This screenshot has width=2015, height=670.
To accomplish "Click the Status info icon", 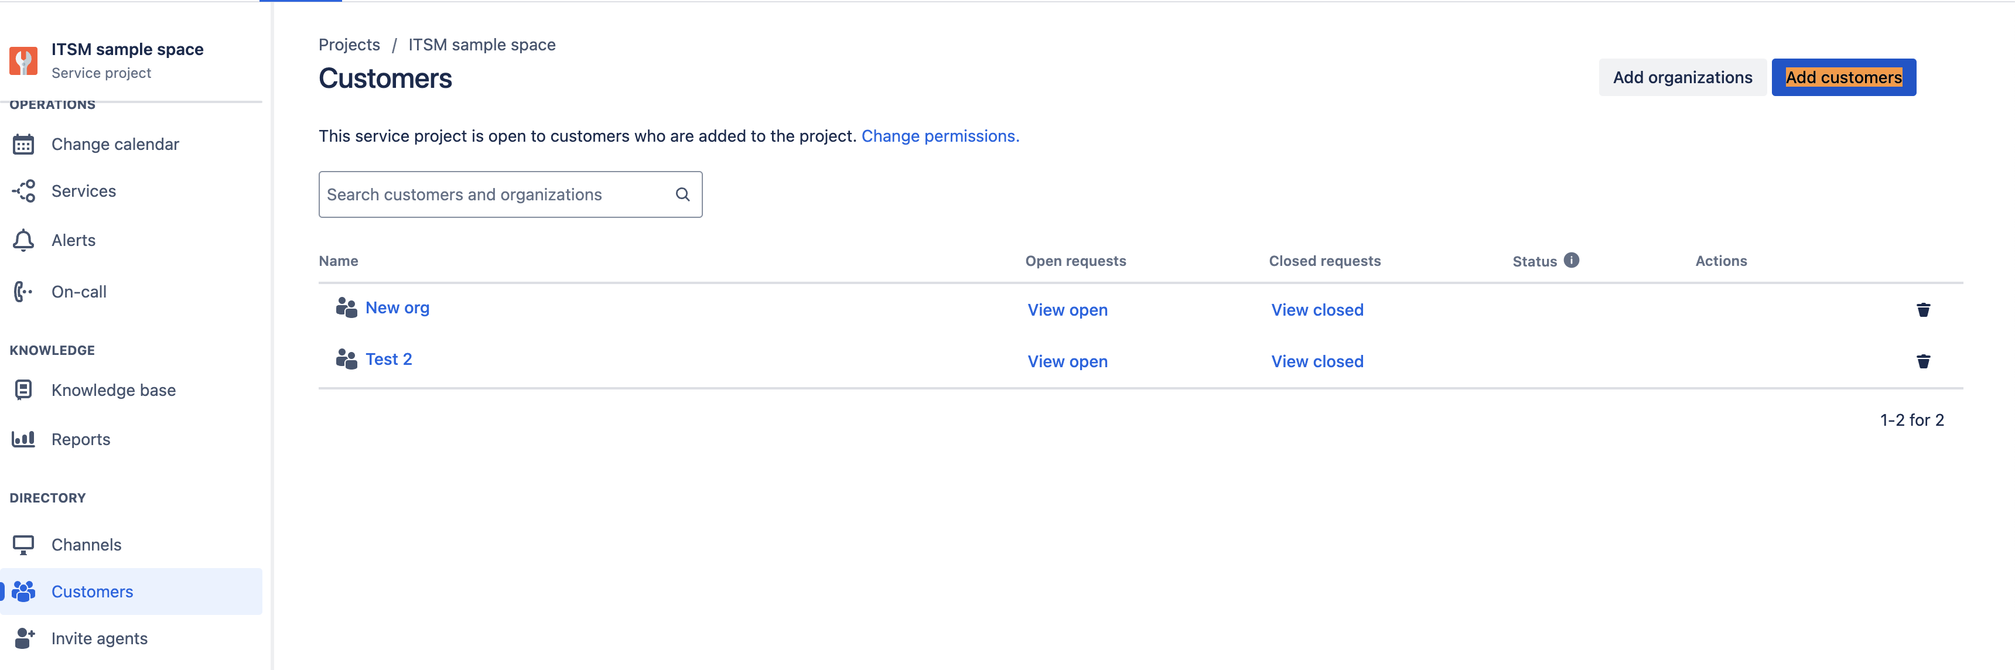I will pos(1570,261).
